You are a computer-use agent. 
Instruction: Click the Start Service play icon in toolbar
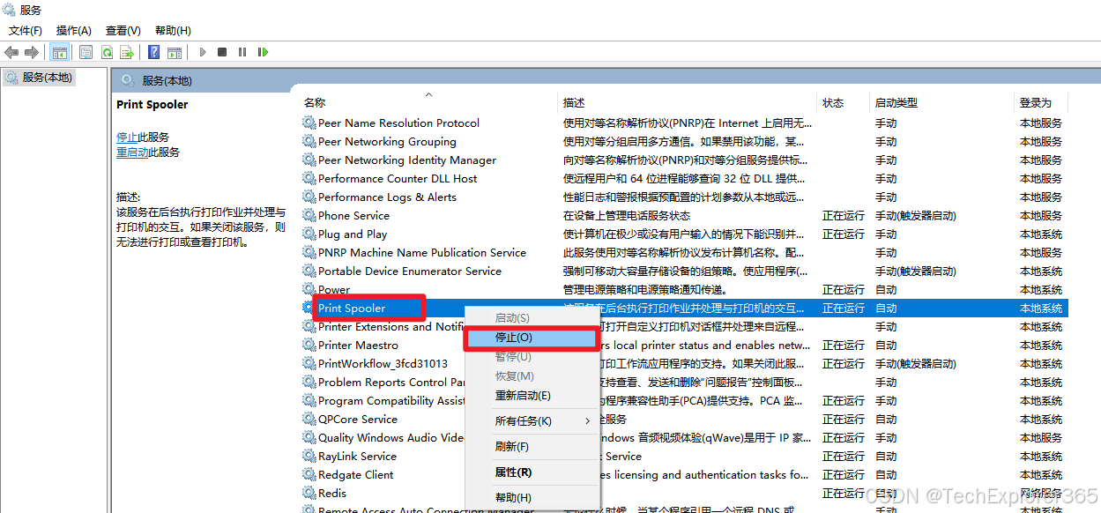pyautogui.click(x=202, y=52)
